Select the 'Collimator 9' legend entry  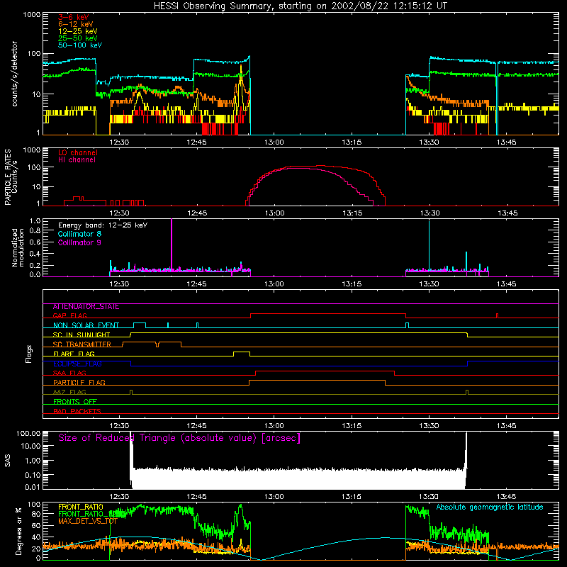(x=79, y=242)
